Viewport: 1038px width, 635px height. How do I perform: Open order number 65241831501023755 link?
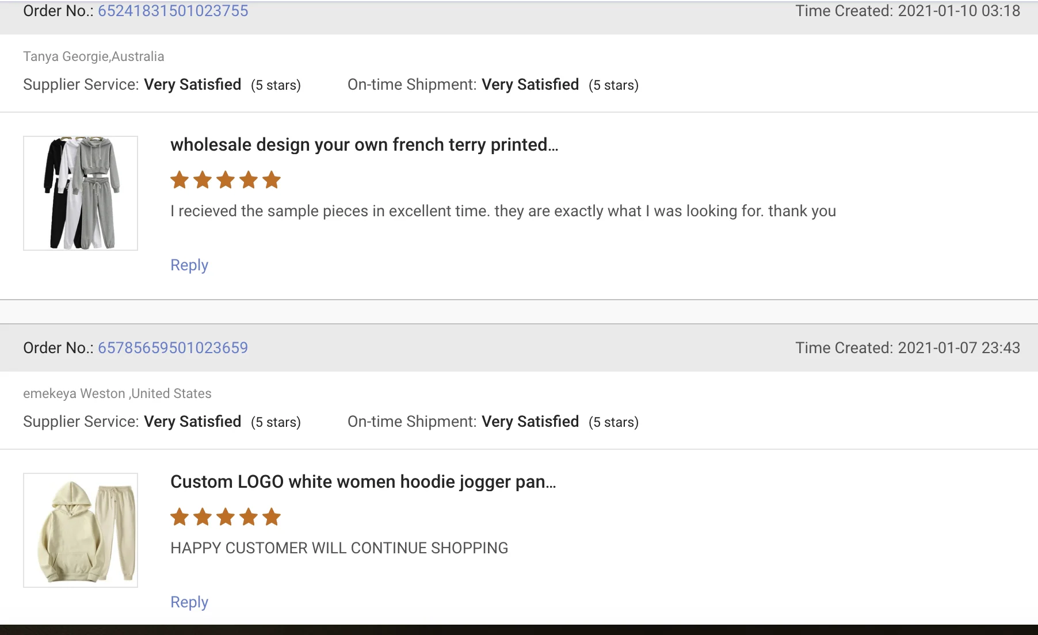pyautogui.click(x=173, y=11)
